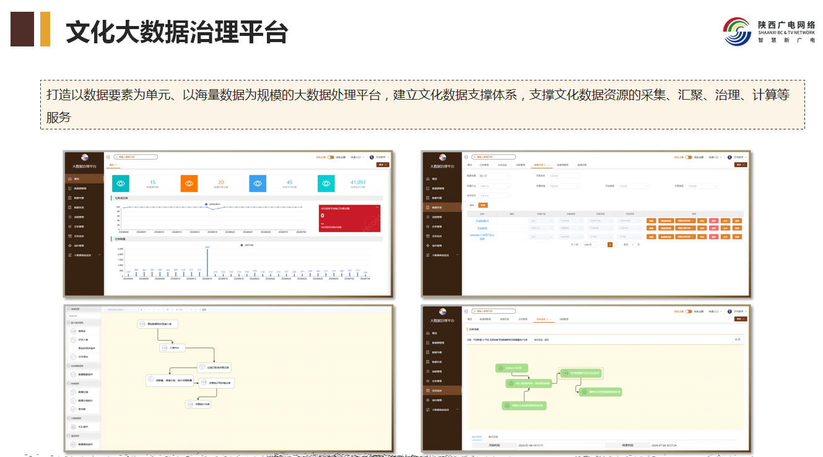Click the eye icon beside 41,093

click(326, 183)
